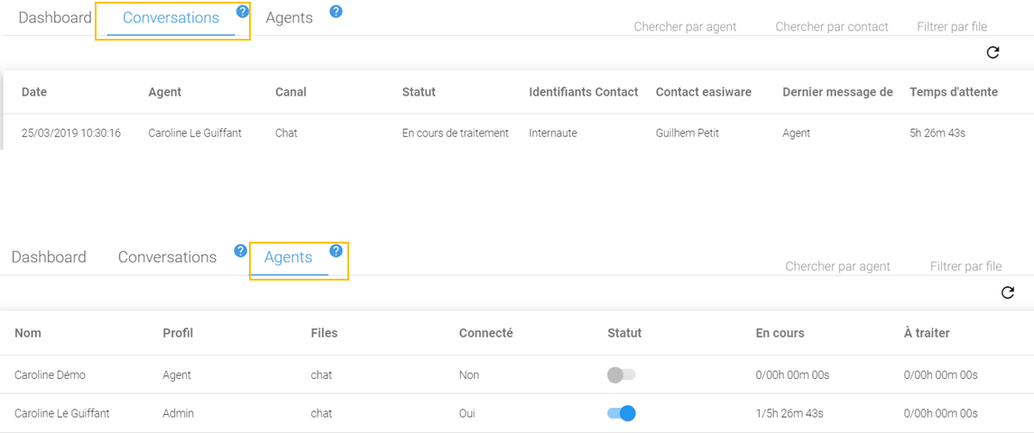Viewport: 1034px width, 433px height.
Task: Open 'Filtrer par file' above agents table
Action: pyautogui.click(x=965, y=266)
